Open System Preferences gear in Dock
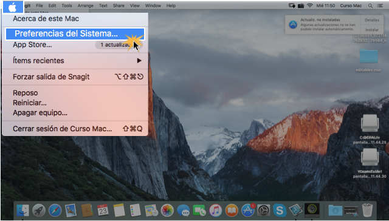The height and width of the screenshot is (221, 389). point(263,211)
